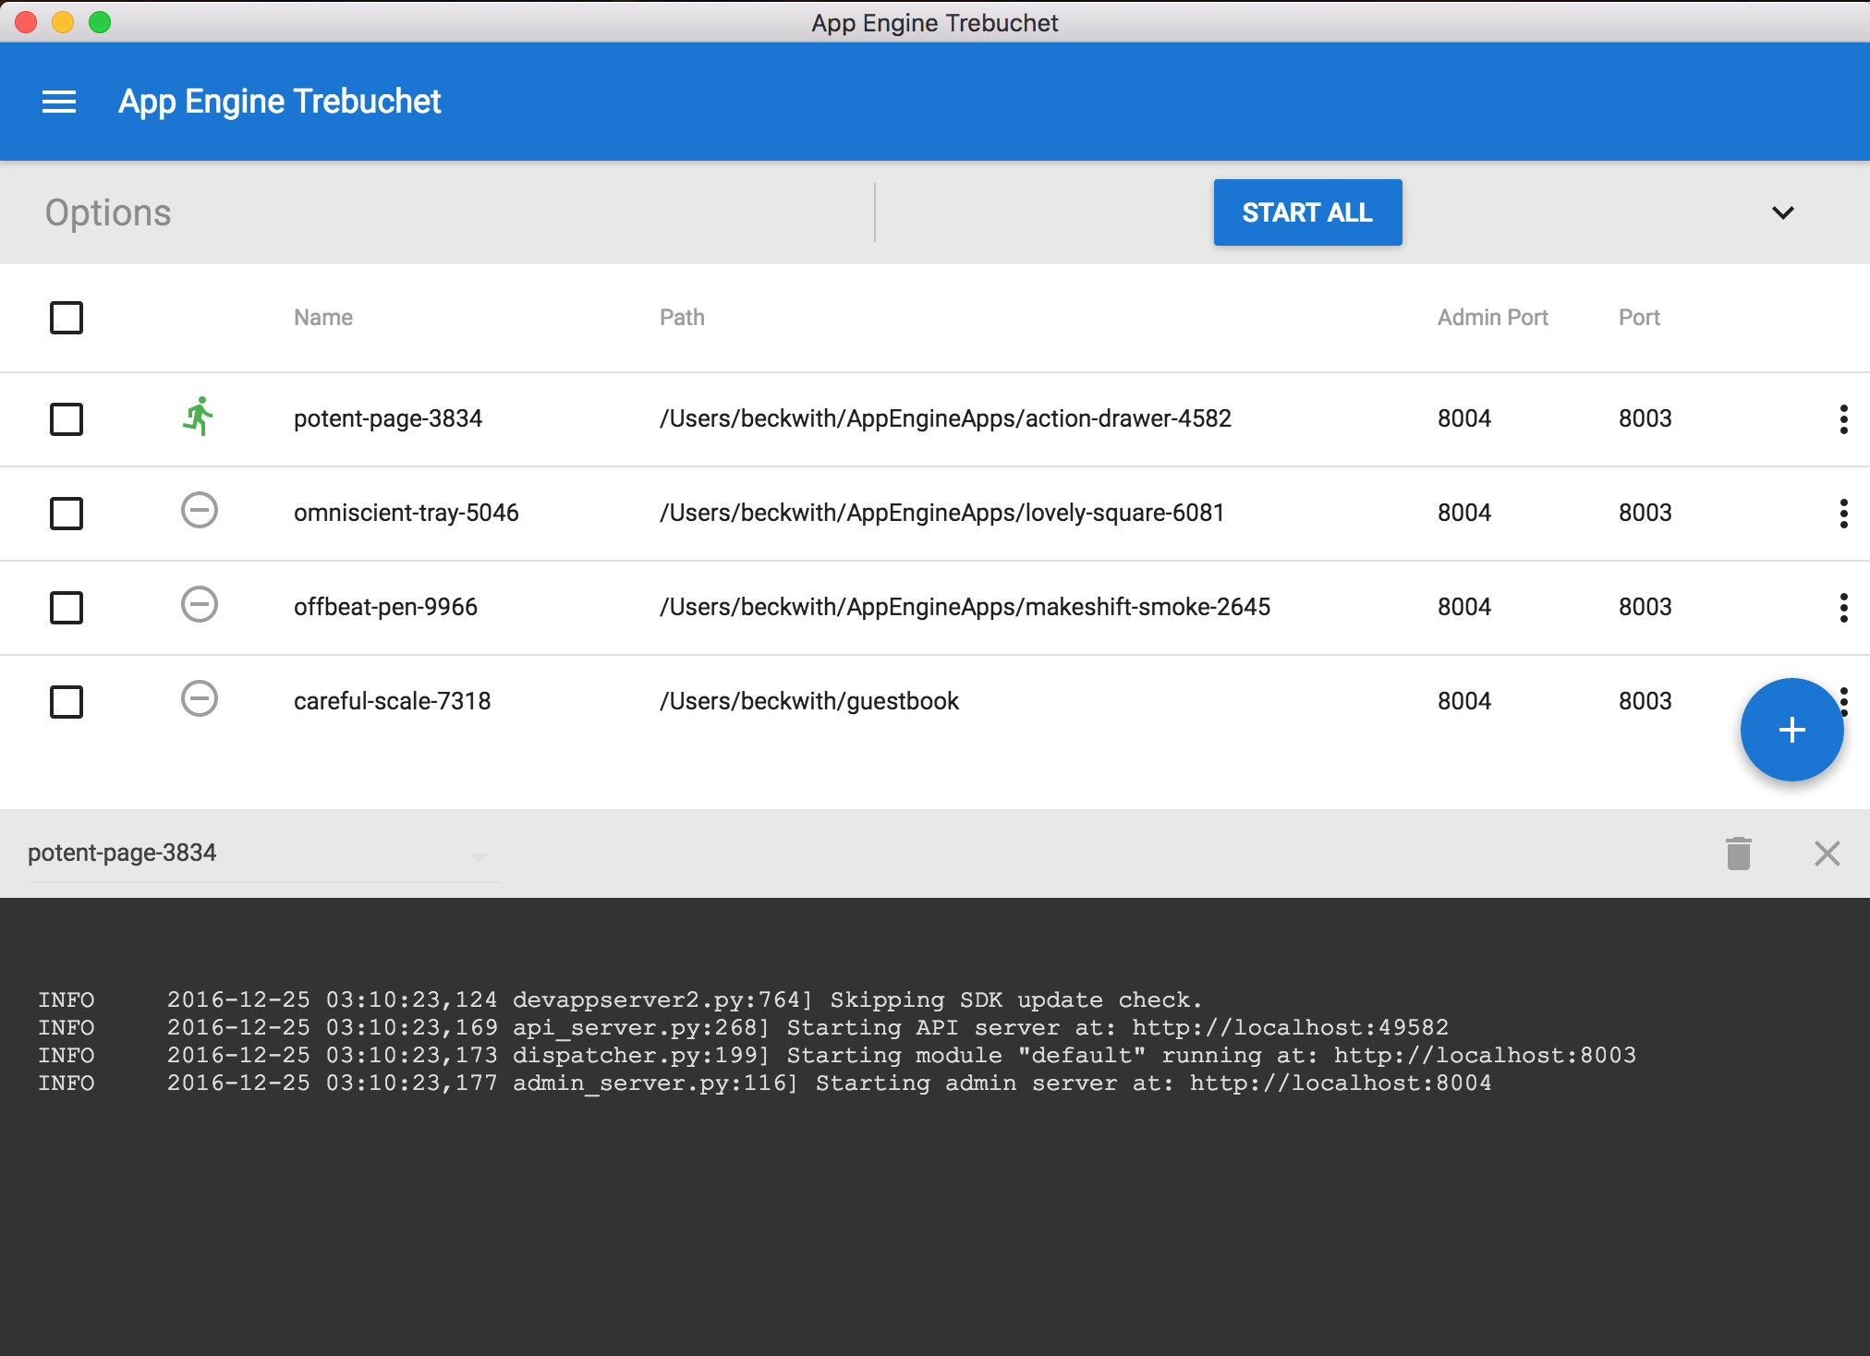
Task: Clear logs with the trash icon
Action: [x=1738, y=854]
